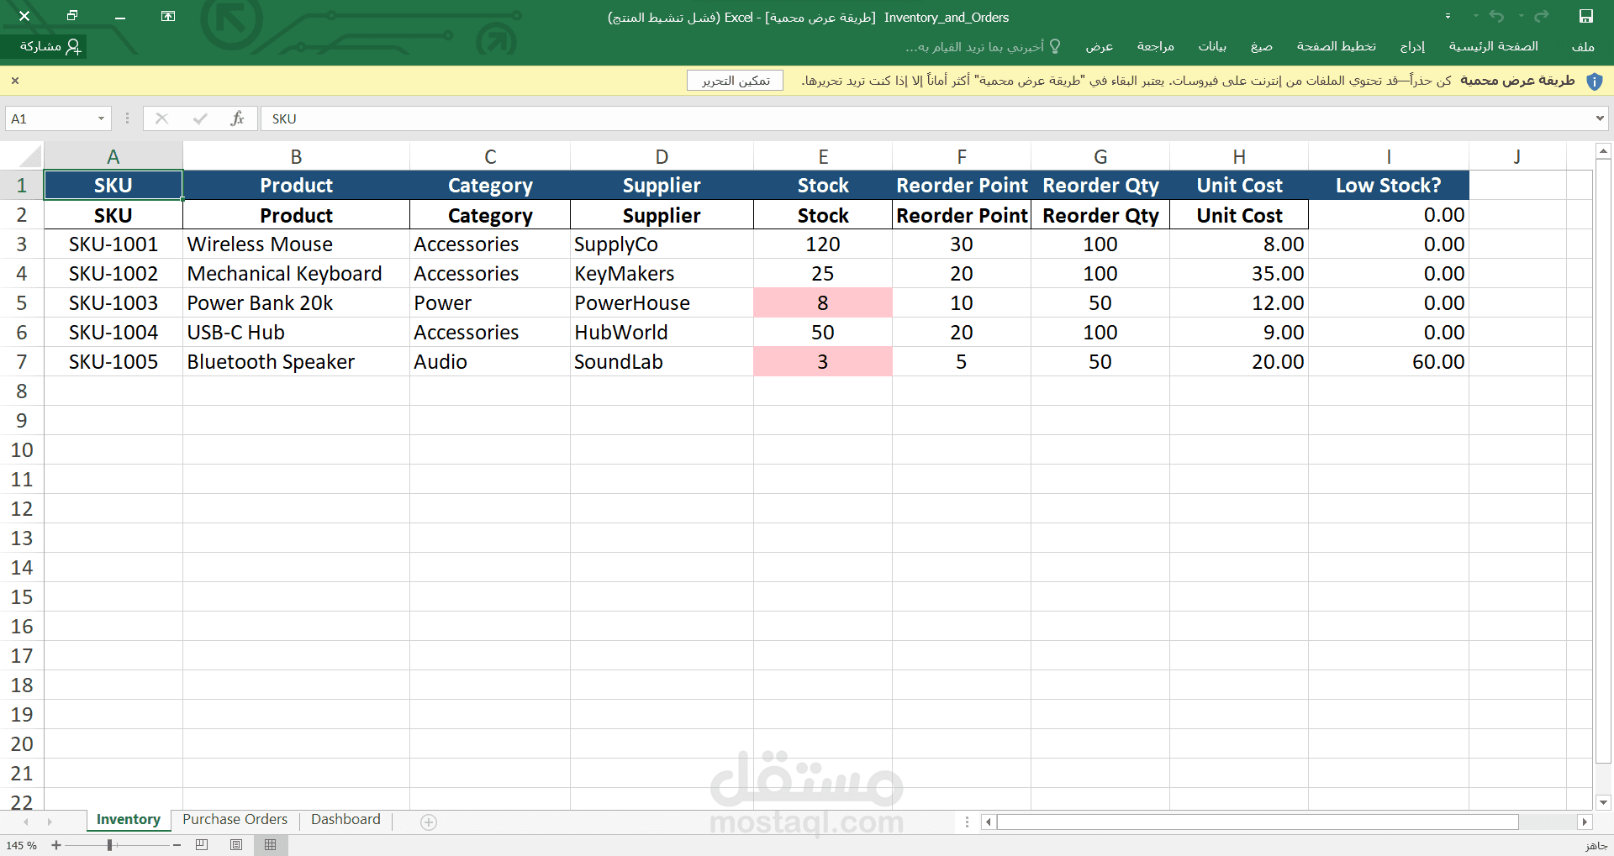The height and width of the screenshot is (856, 1614).
Task: Open the View tab (عرض)
Action: [x=1099, y=46]
